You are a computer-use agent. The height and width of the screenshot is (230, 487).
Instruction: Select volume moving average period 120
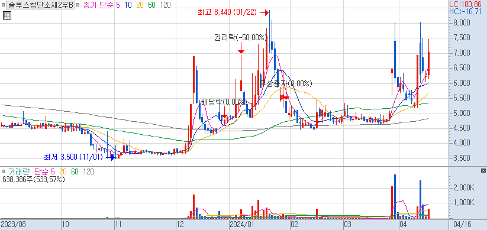coord(88,171)
